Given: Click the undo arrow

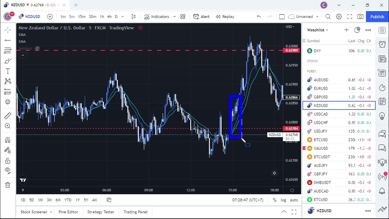Looking at the screenshot, I should pyautogui.click(x=259, y=17).
